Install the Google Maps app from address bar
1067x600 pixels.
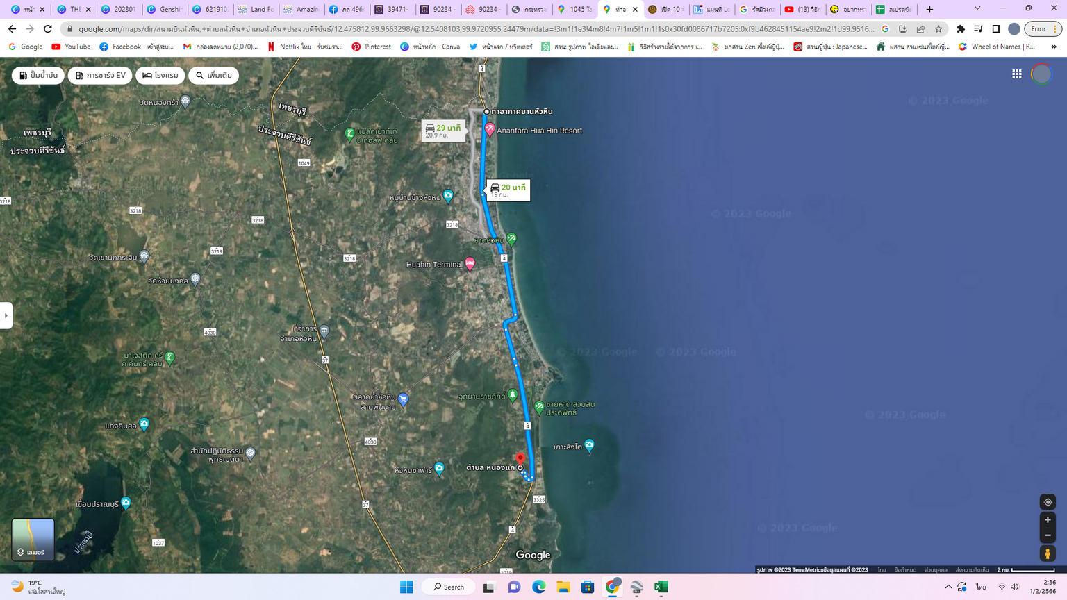click(902, 29)
